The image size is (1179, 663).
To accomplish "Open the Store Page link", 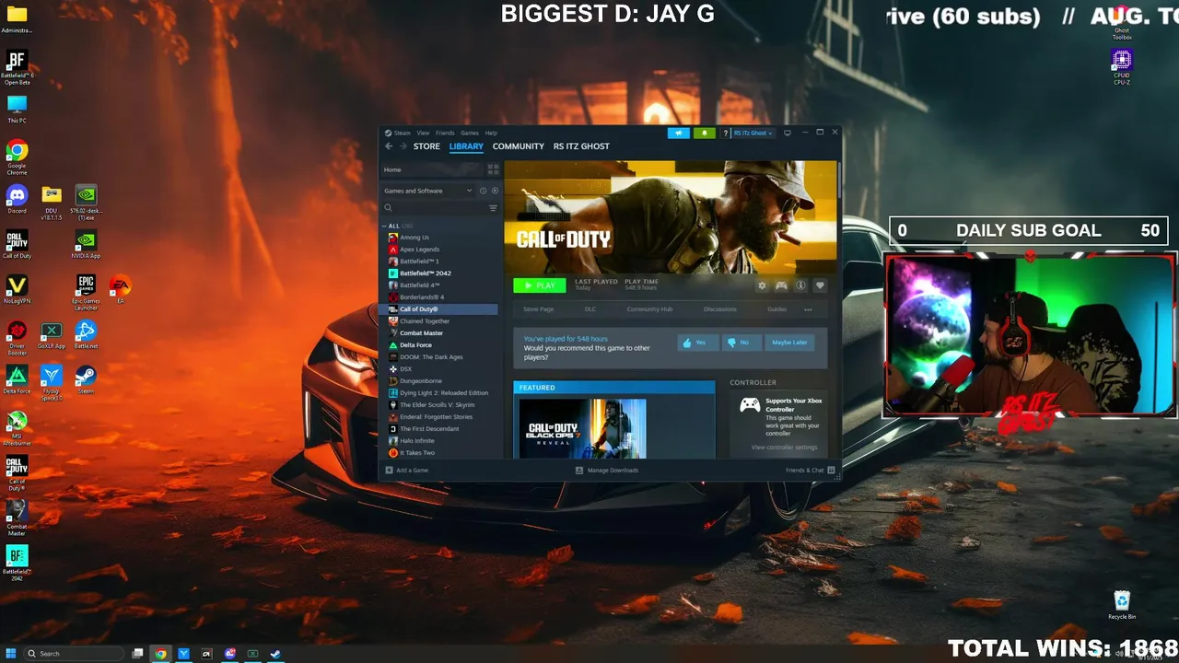I will (x=538, y=309).
